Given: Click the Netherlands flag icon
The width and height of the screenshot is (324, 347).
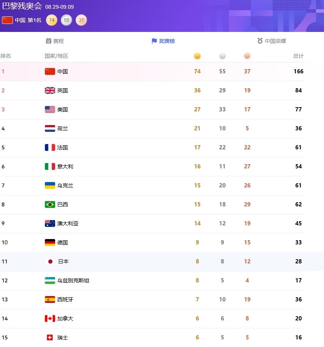Looking at the screenshot, I should pos(50,128).
